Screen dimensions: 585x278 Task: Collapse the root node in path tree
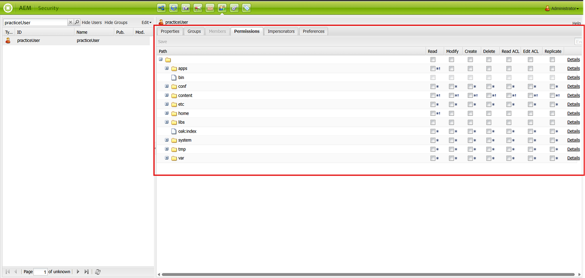[x=160, y=59]
